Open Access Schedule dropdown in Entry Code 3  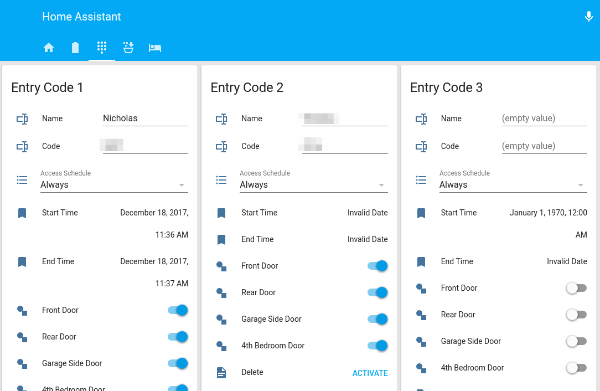tap(513, 185)
